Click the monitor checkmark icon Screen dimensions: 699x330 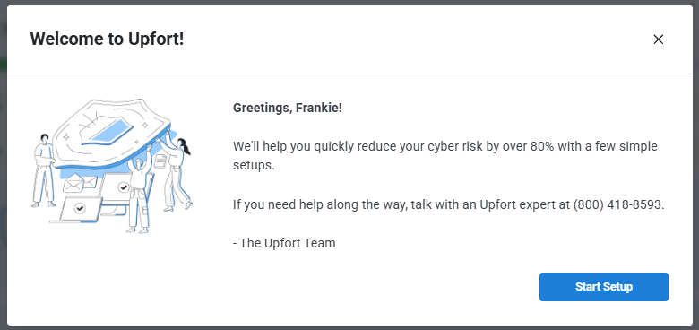(x=124, y=187)
